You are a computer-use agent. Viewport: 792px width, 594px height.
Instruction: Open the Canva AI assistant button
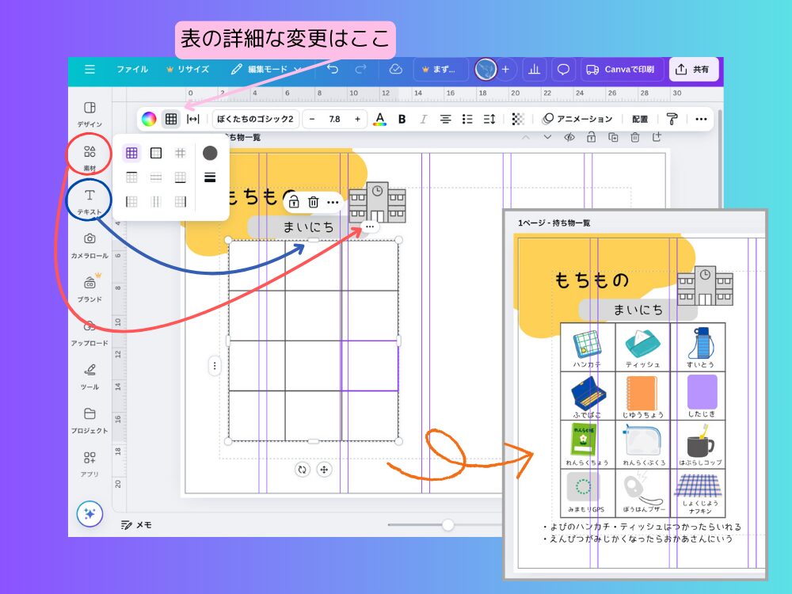coord(89,513)
